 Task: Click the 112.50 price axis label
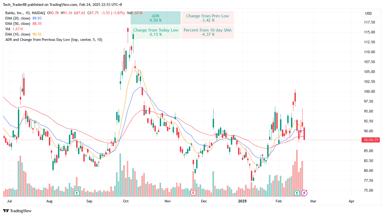pyautogui.click(x=370, y=42)
